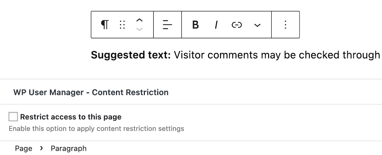Expand more rich text controls chevron
The image size is (382, 155).
pyautogui.click(x=257, y=24)
